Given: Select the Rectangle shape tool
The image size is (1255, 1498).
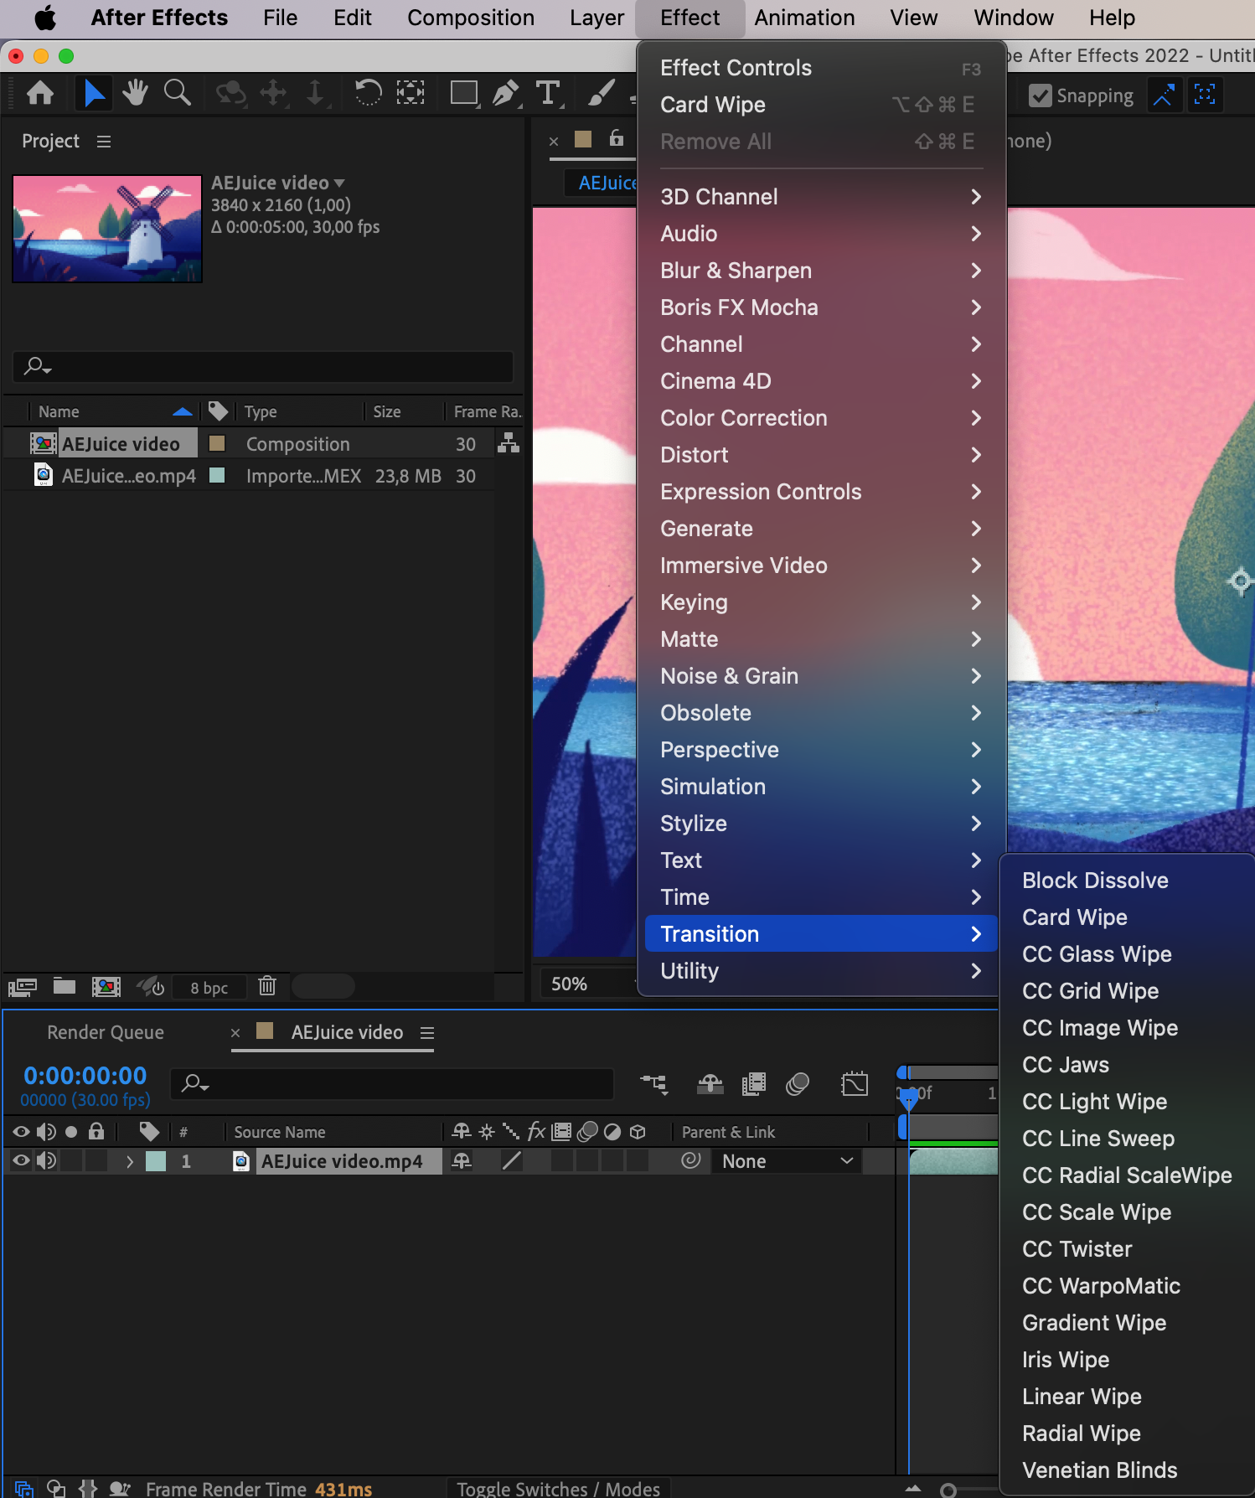Looking at the screenshot, I should [x=463, y=93].
